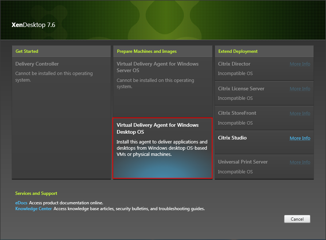Image resolution: width=326 pixels, height=240 pixels.
Task: Open the eDocs product documentation link
Action: coord(21,203)
